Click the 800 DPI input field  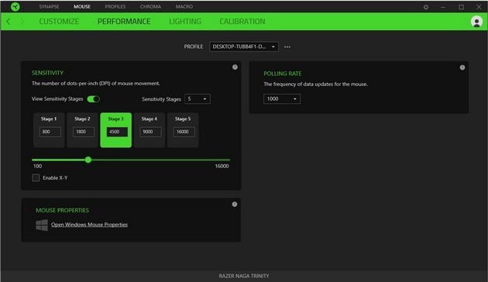[x=50, y=132]
